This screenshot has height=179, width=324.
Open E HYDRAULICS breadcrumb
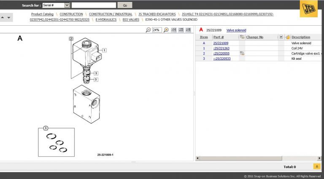tap(106, 20)
